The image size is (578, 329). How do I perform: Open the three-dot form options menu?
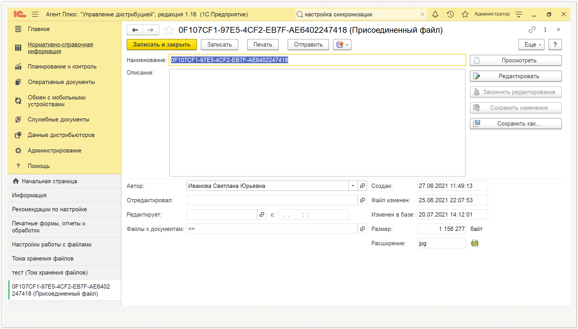tap(545, 30)
